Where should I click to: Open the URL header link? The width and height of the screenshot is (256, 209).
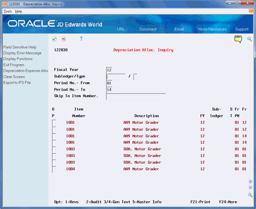(x=121, y=29)
